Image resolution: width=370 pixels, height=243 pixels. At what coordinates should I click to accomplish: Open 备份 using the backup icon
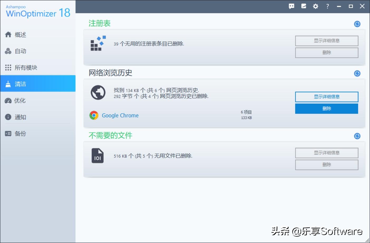(8, 134)
